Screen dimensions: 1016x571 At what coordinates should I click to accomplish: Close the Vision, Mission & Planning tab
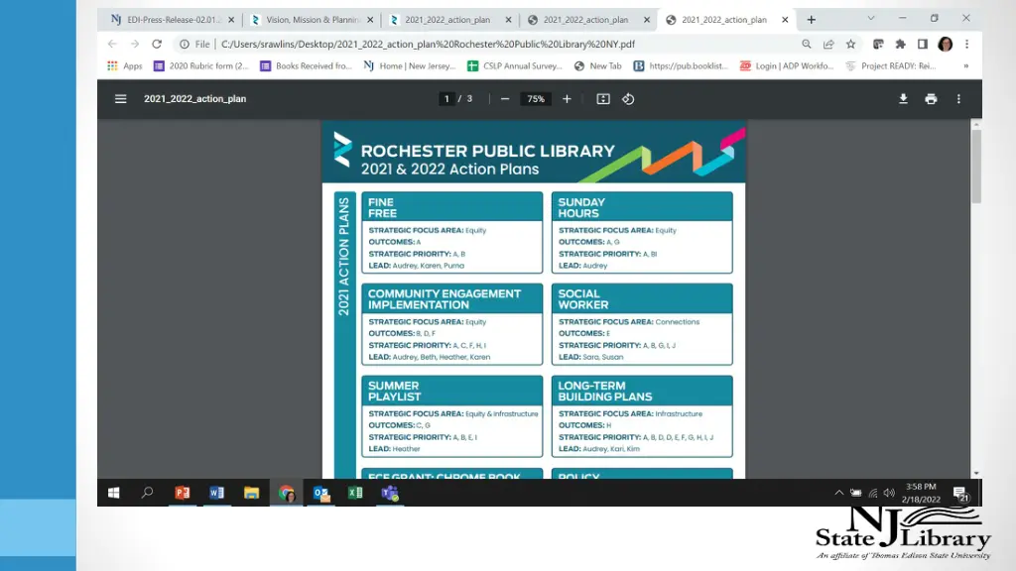370,20
